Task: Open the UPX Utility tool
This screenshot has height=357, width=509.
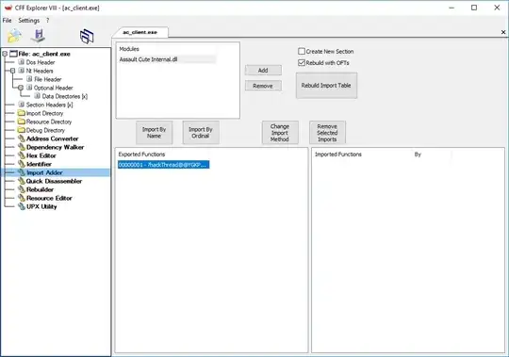Action: tap(41, 206)
